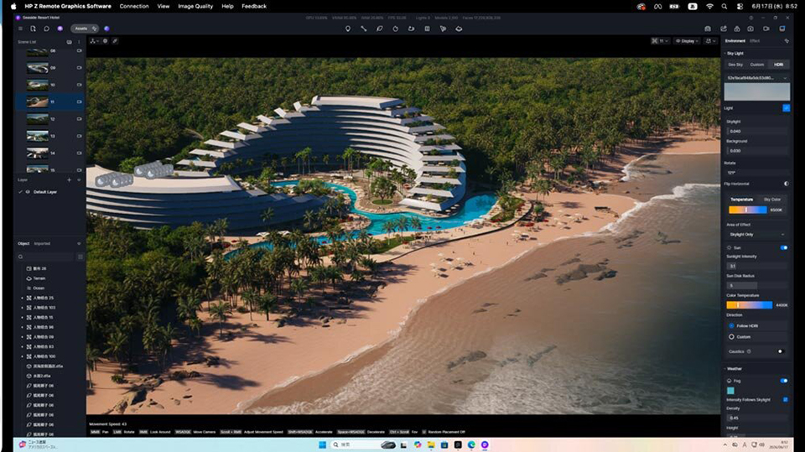
Task: Select the path line tool in the center toolbar
Action: pyautogui.click(x=363, y=29)
